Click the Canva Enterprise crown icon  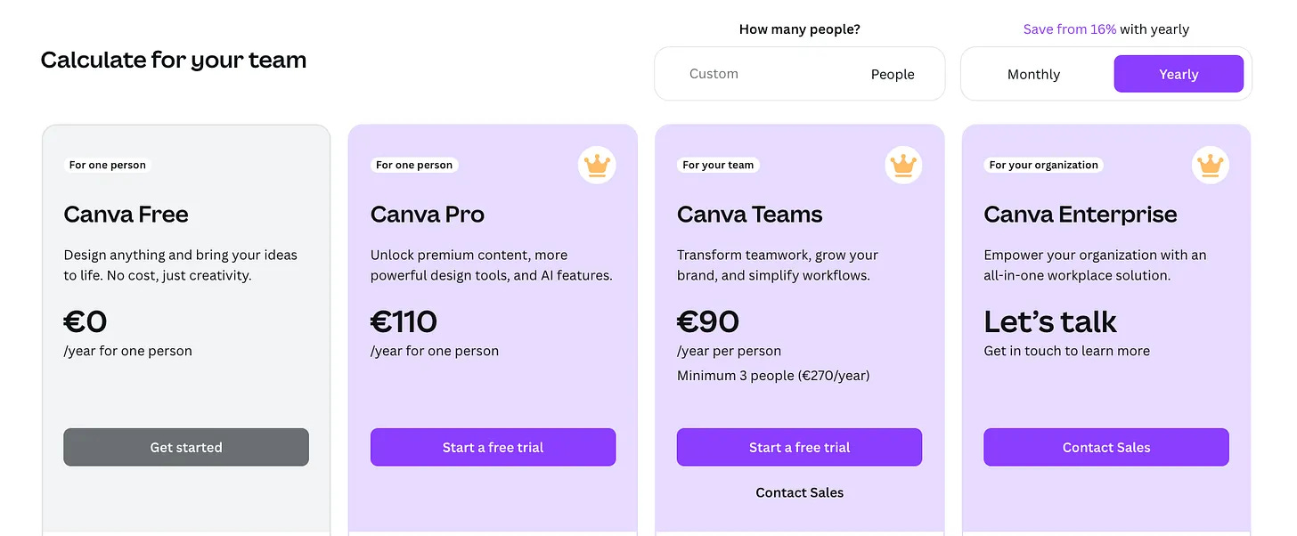tap(1210, 165)
